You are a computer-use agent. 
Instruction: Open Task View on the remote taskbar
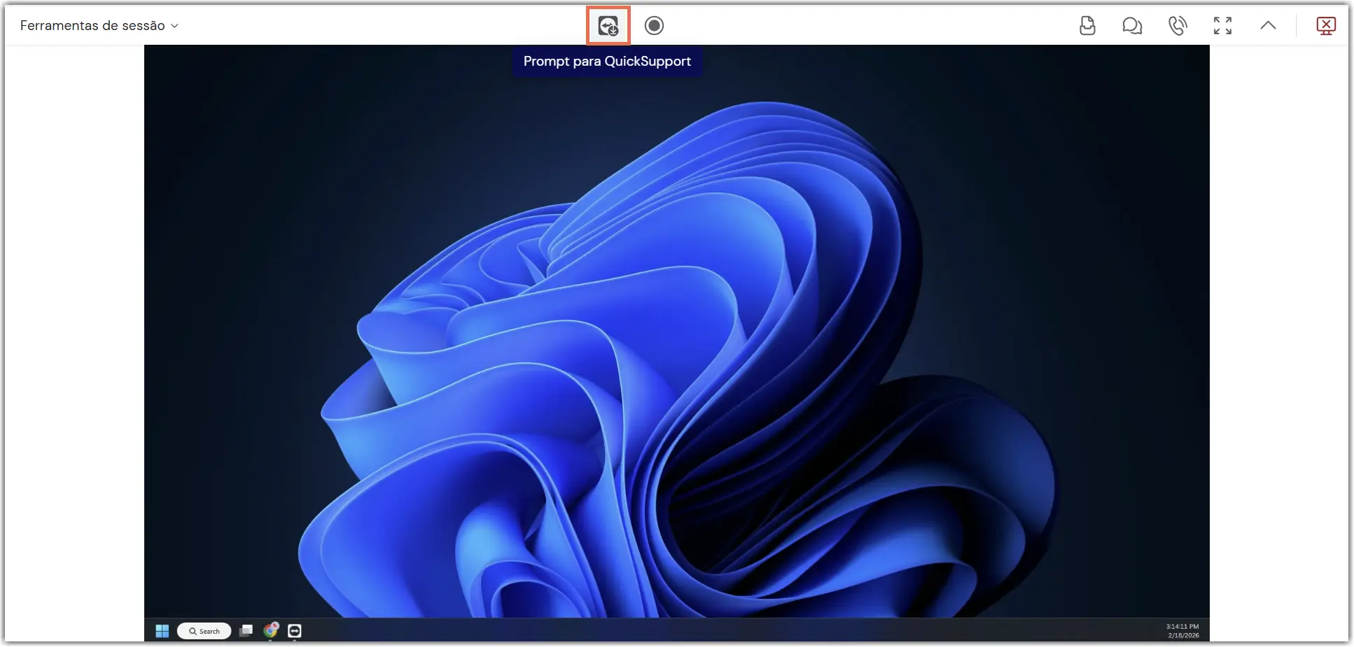(x=246, y=631)
